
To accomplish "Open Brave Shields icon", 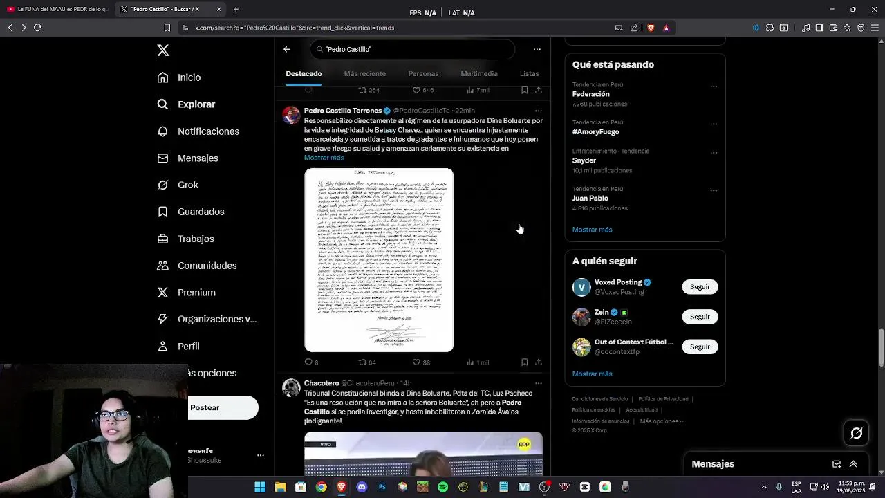I will [x=651, y=28].
